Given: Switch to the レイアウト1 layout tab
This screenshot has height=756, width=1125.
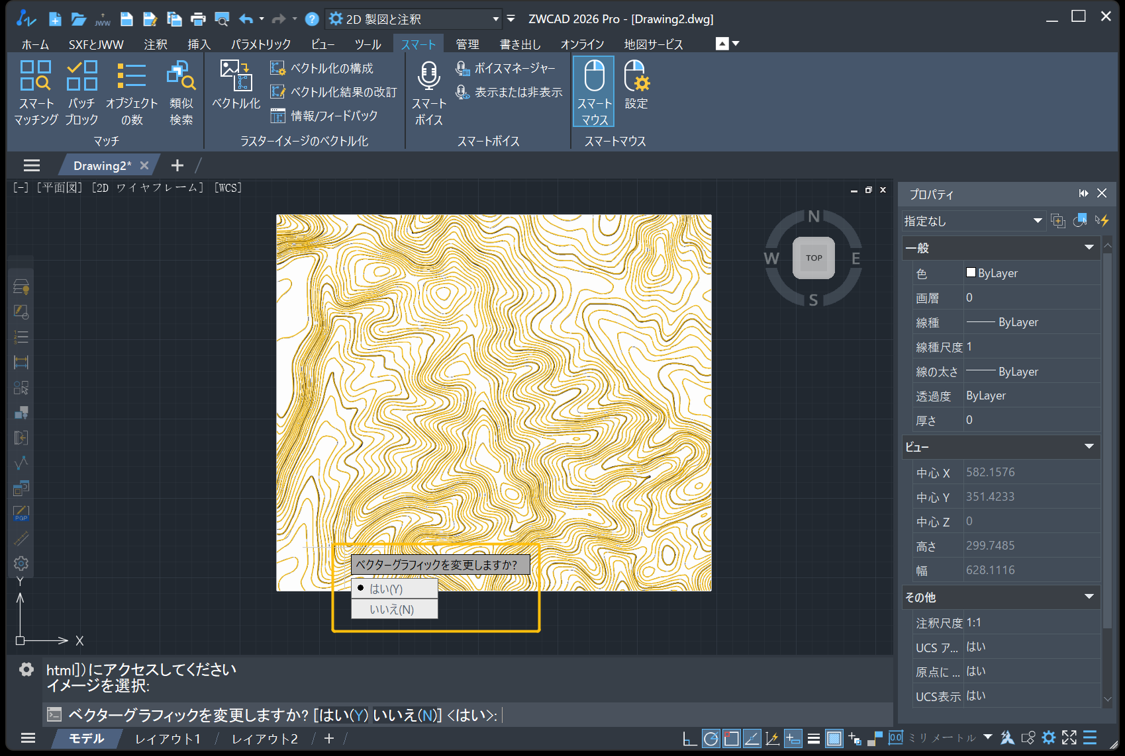Looking at the screenshot, I should click(x=168, y=738).
